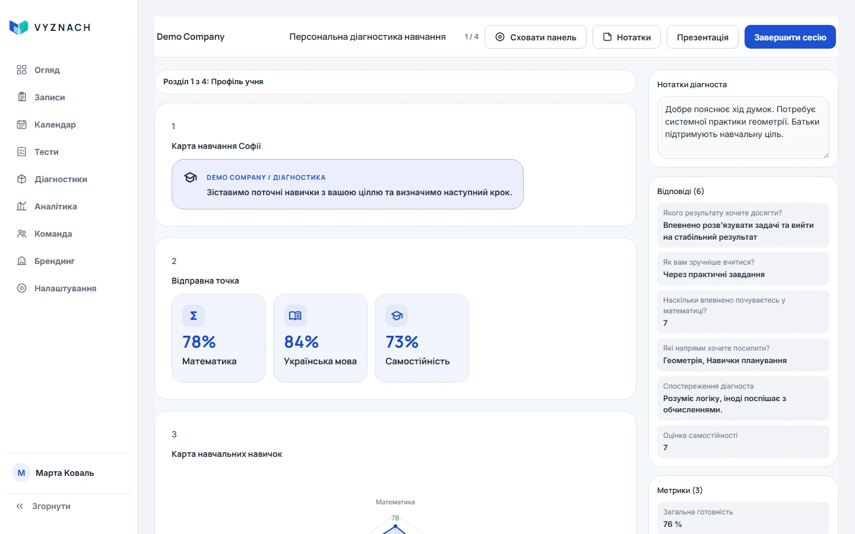The width and height of the screenshot is (855, 534).
Task: Click the answer about Якого результату хочете досягти
Action: tap(743, 225)
